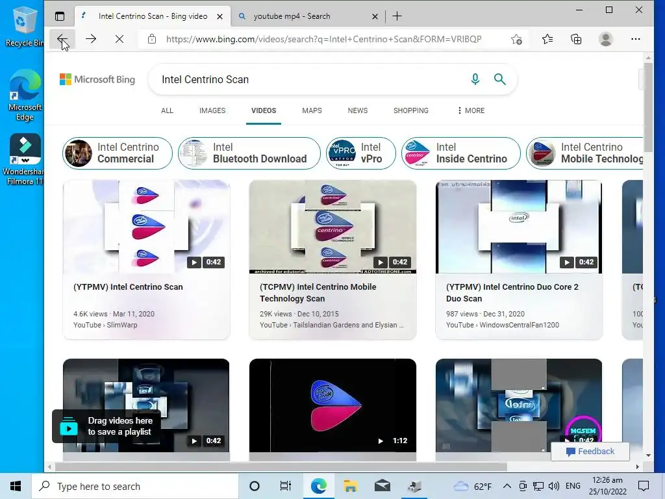Click YouTube › SlimWarp source text
The width and height of the screenshot is (665, 499).
pos(105,325)
